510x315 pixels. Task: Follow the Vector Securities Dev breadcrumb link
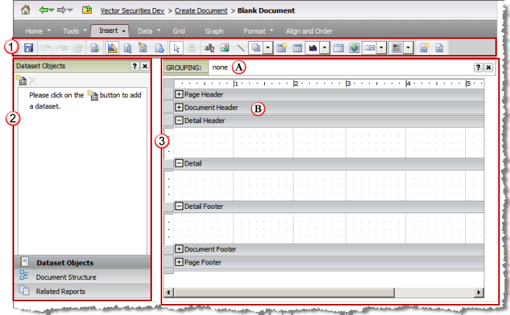point(132,11)
